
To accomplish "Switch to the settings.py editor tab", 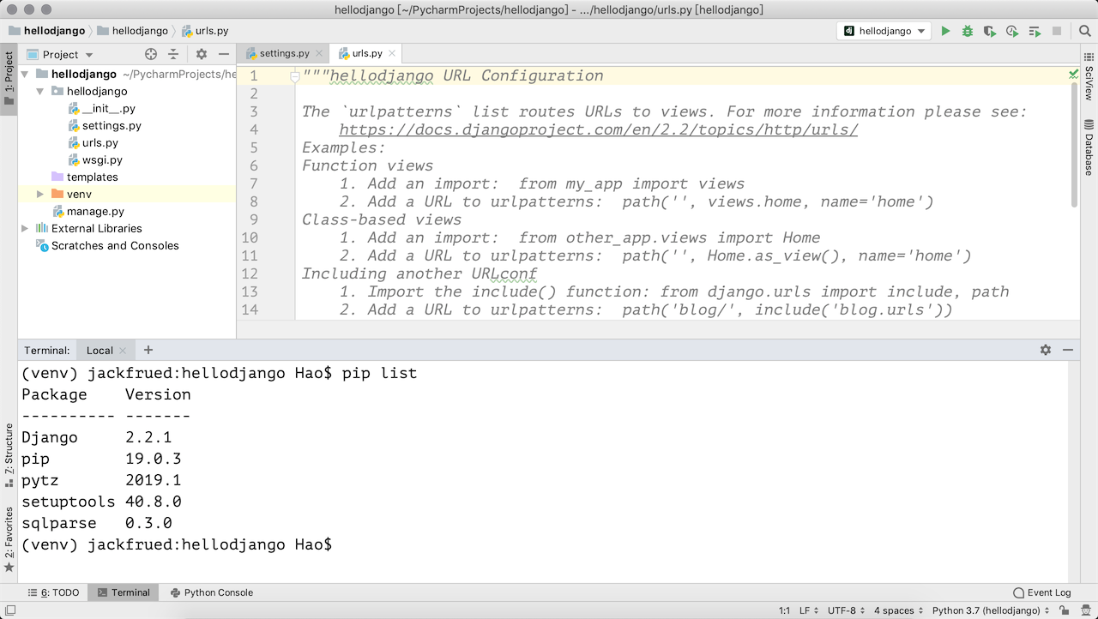I will point(283,53).
